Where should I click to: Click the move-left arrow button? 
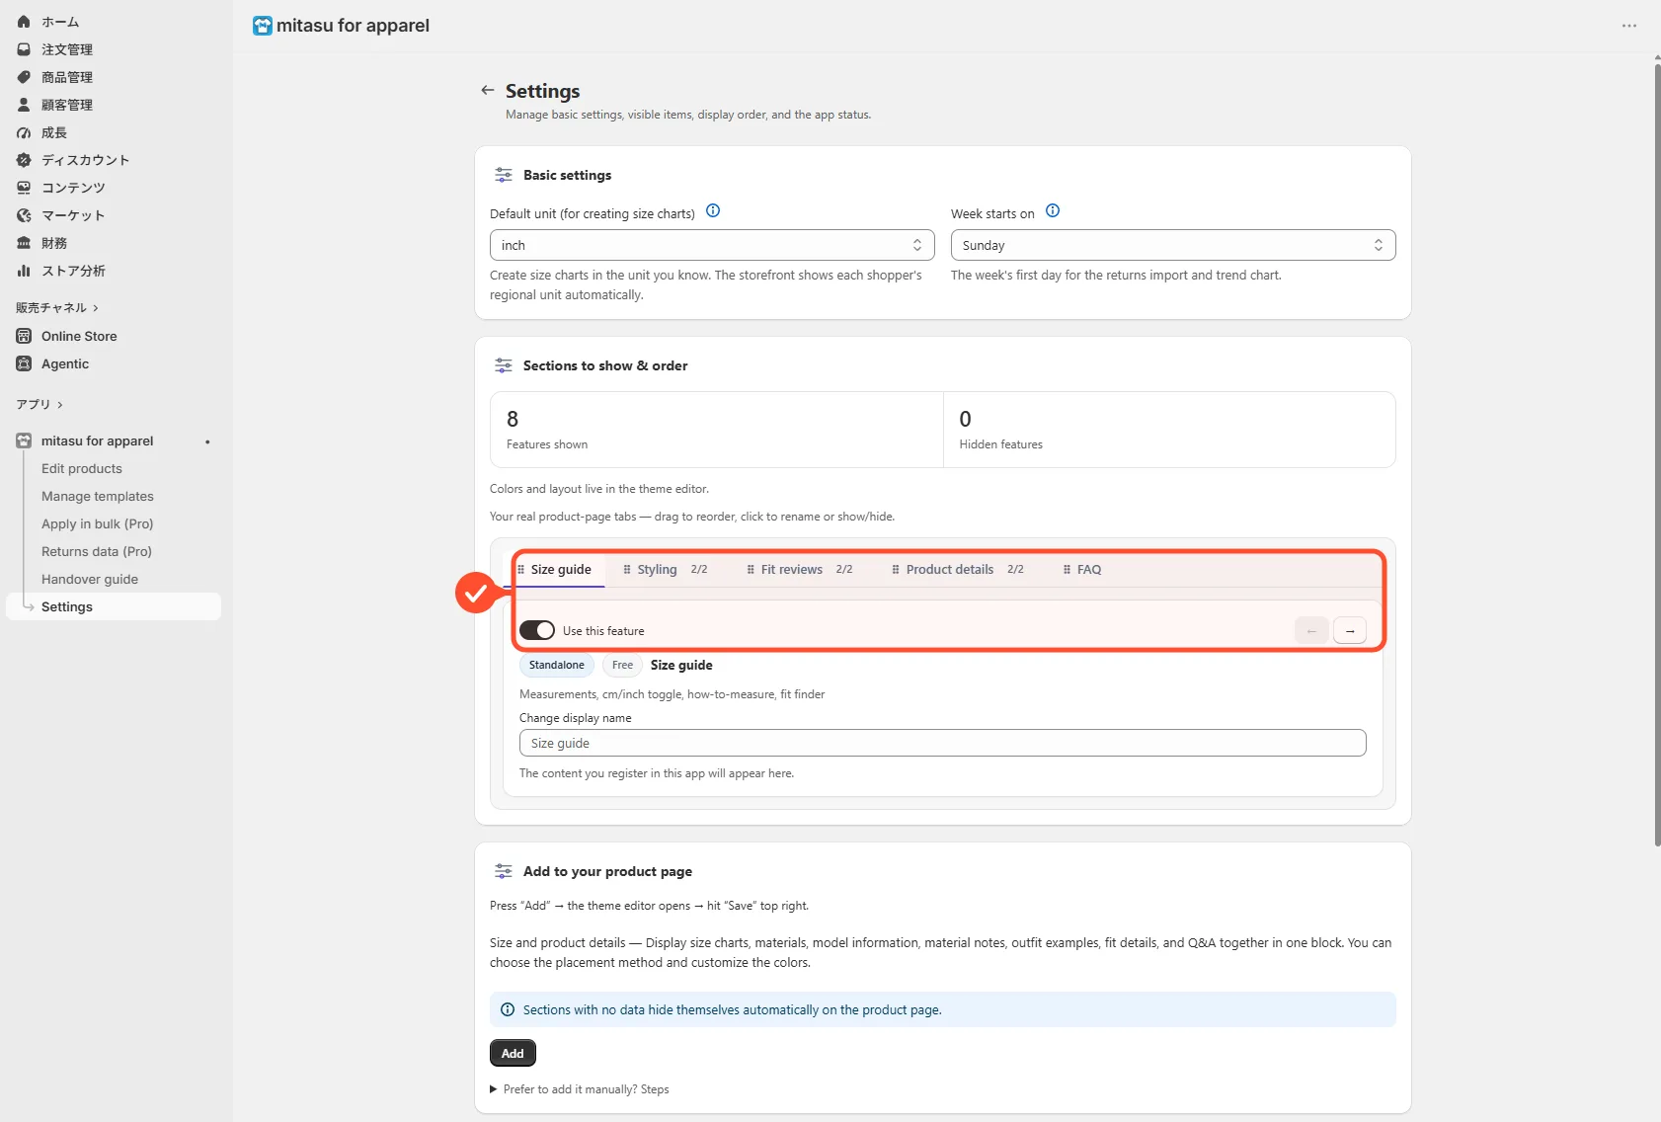pyautogui.click(x=1311, y=630)
